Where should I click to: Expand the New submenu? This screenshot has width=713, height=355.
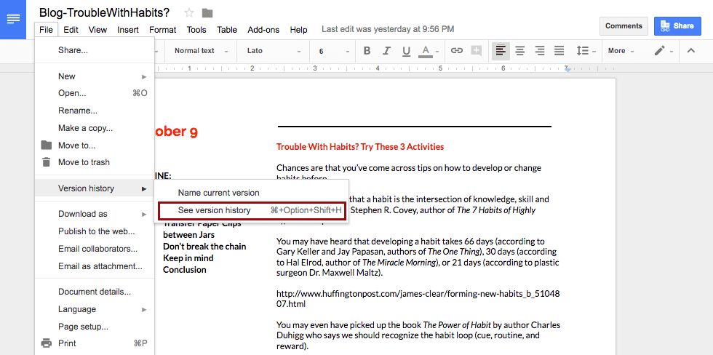95,76
